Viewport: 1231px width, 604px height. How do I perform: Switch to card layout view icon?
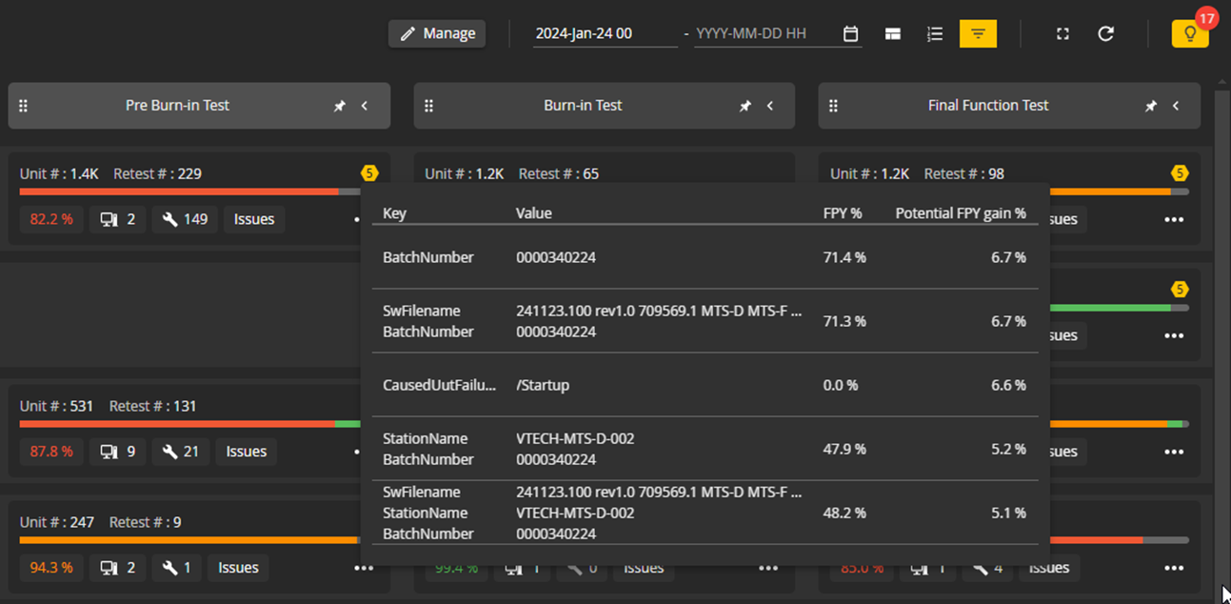[892, 34]
